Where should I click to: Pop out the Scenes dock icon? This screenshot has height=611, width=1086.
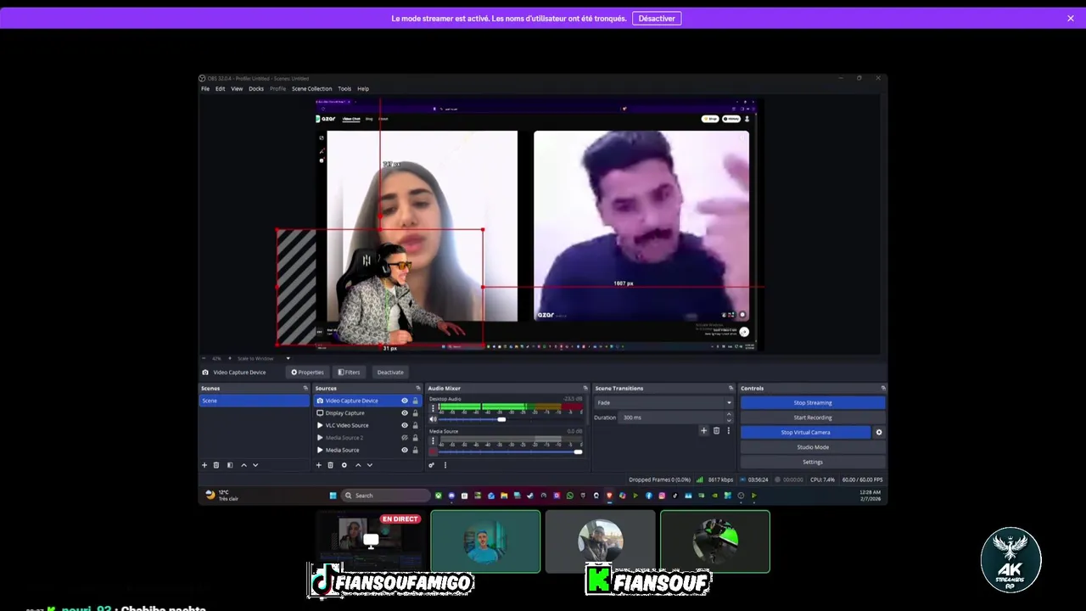tap(305, 388)
